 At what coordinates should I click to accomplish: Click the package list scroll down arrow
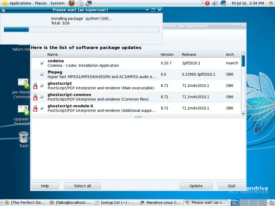(243, 114)
